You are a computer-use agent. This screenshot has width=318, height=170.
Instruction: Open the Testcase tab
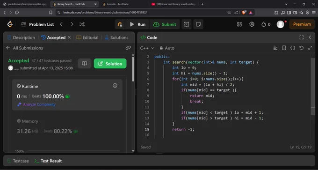tap(18, 161)
